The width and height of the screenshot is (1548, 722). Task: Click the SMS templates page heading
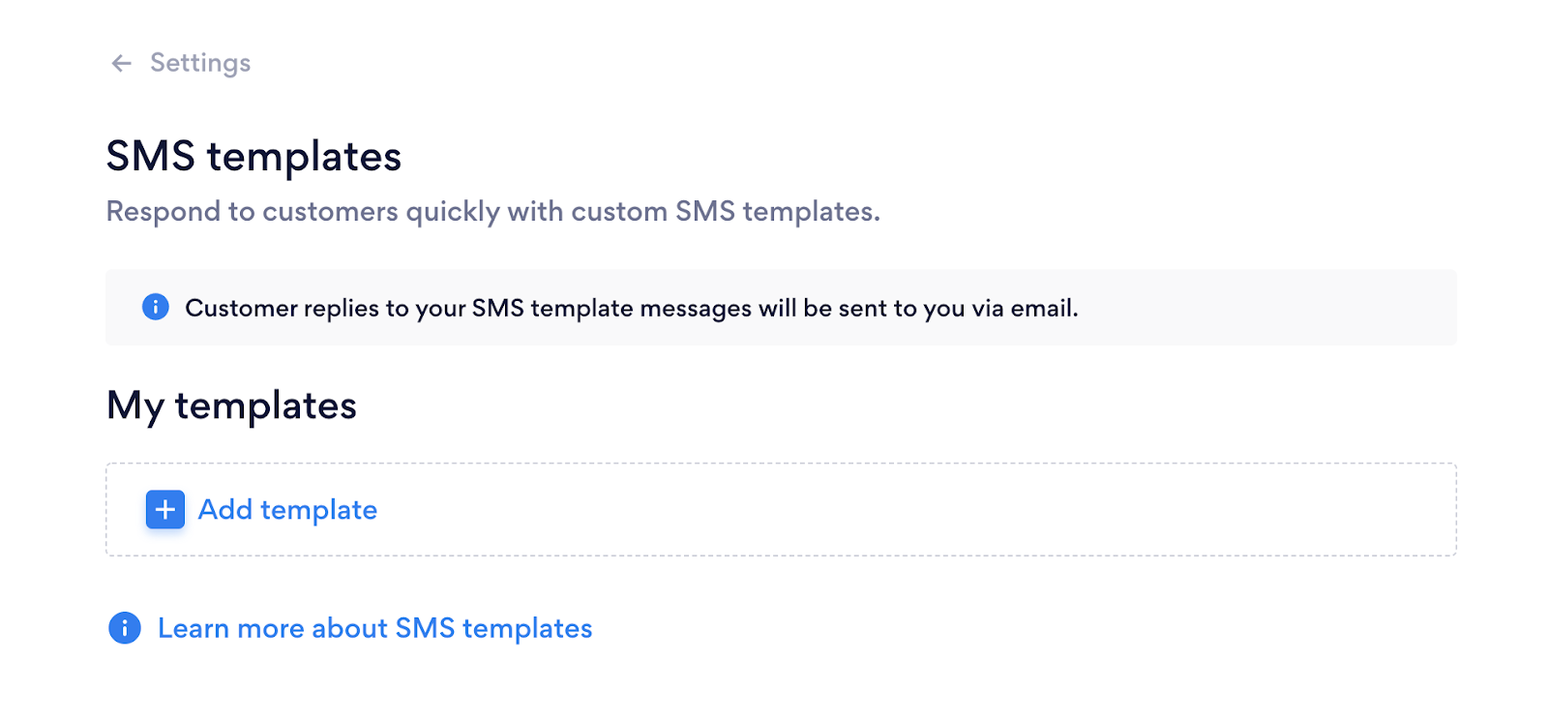click(x=253, y=157)
